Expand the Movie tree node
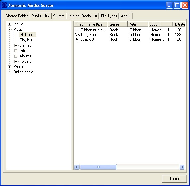The height and width of the screenshot is (186, 190). [9, 24]
